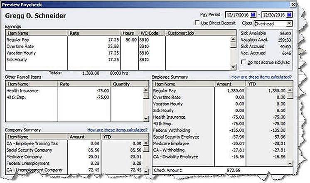Image resolution: width=310 pixels, height=183 pixels.
Task: Open calendar for pay period end date
Action: pyautogui.click(x=289, y=15)
